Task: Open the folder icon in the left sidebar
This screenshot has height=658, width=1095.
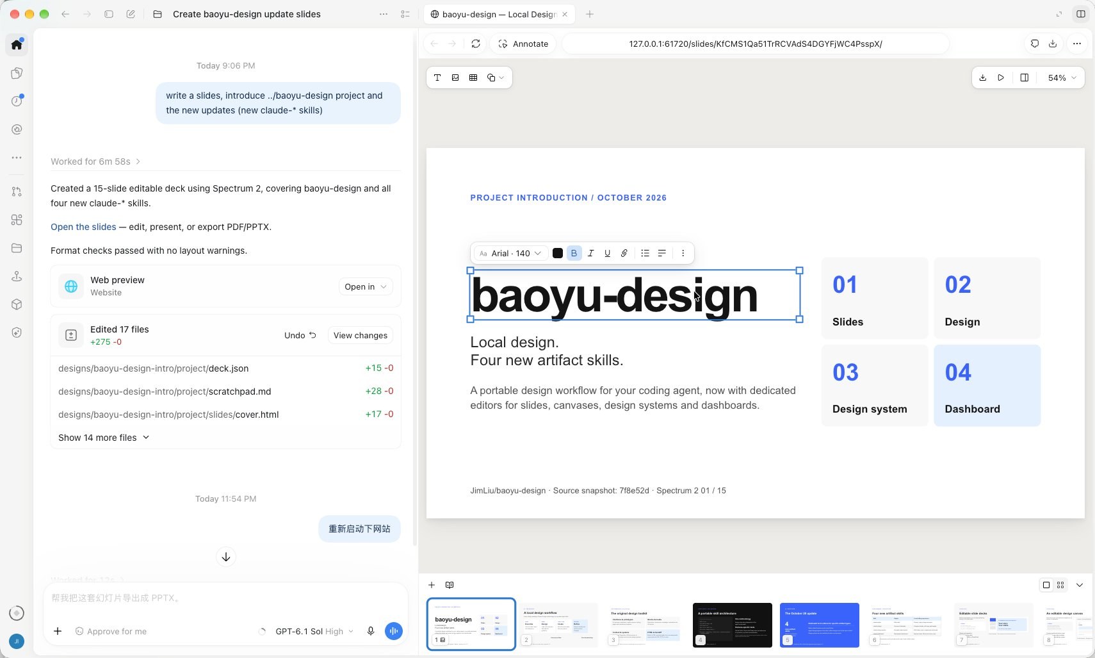Action: [17, 248]
